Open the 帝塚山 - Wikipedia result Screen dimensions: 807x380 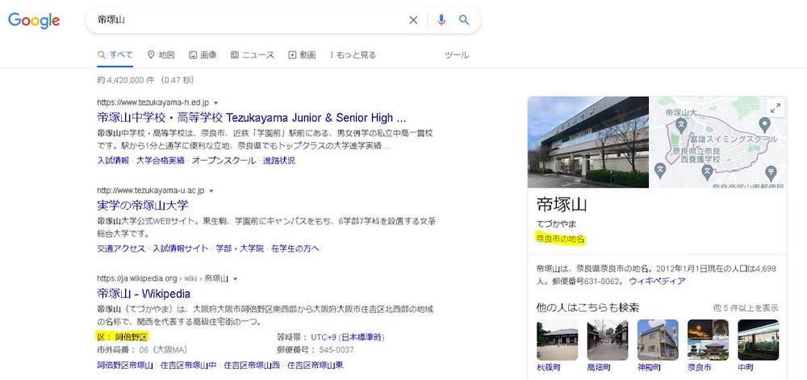(144, 294)
